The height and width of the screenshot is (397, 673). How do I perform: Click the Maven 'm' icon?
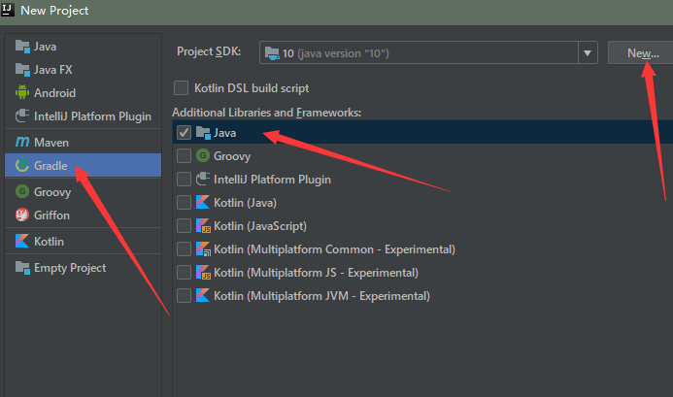[22, 142]
